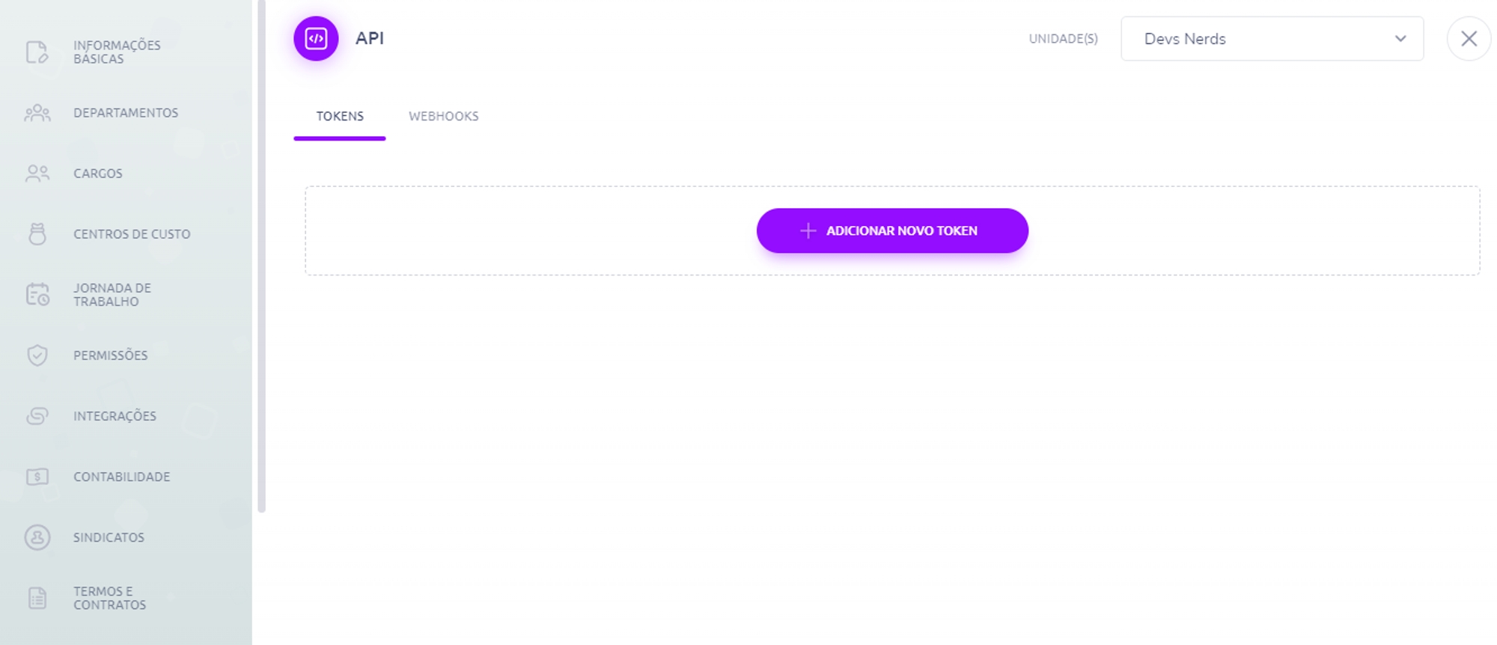Select the Departamentos people icon
The image size is (1497, 645).
37,113
